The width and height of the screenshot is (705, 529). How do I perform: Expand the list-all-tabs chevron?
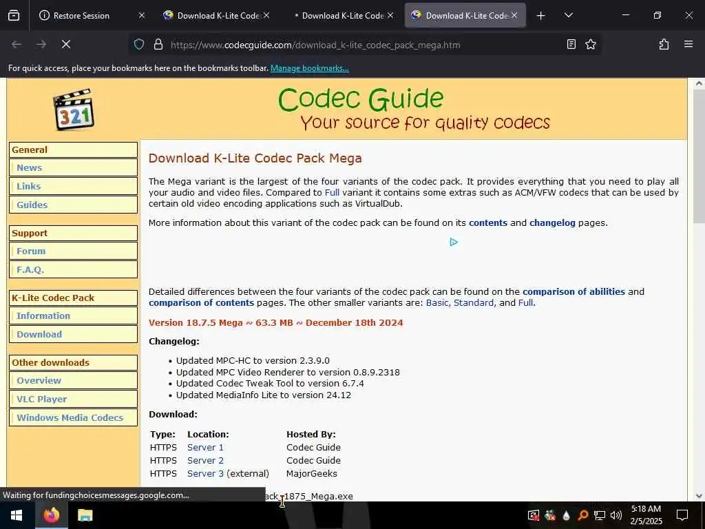568,15
